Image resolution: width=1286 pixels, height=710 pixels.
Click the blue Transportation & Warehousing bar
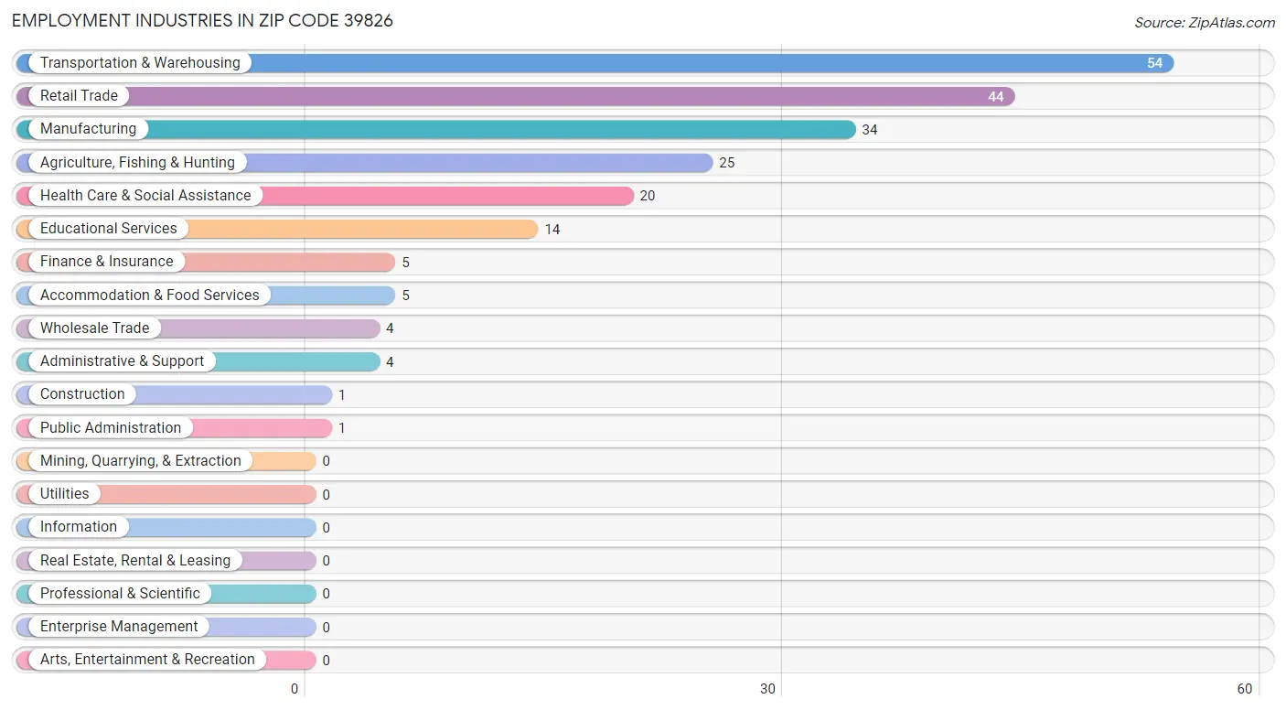coord(595,63)
